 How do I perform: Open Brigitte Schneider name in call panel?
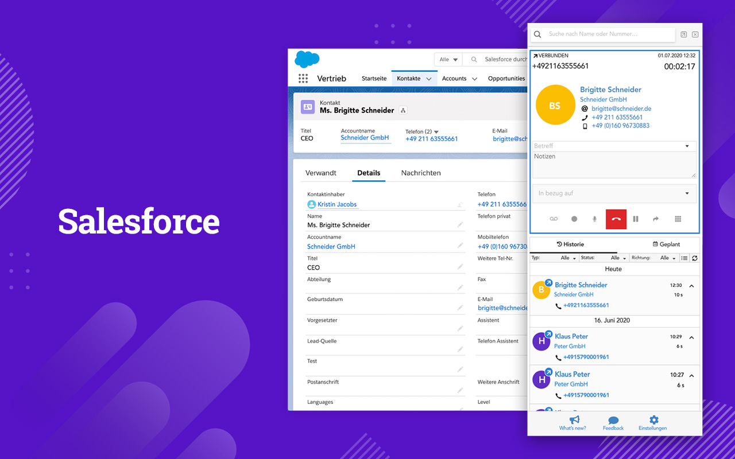610,90
